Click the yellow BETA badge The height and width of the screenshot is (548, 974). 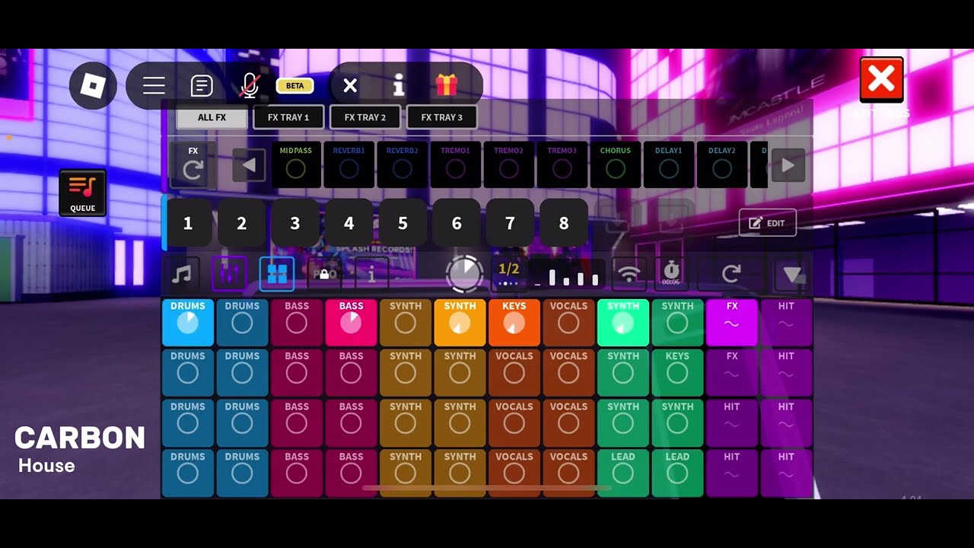coord(295,85)
